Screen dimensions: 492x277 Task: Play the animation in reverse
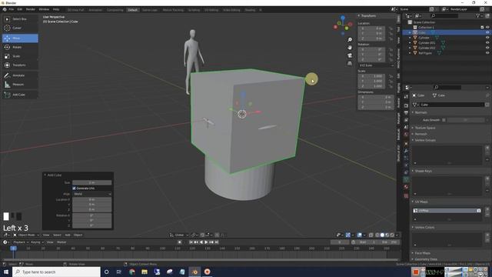pyautogui.click(x=201, y=242)
